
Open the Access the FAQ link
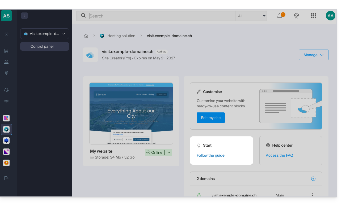pos(279,155)
